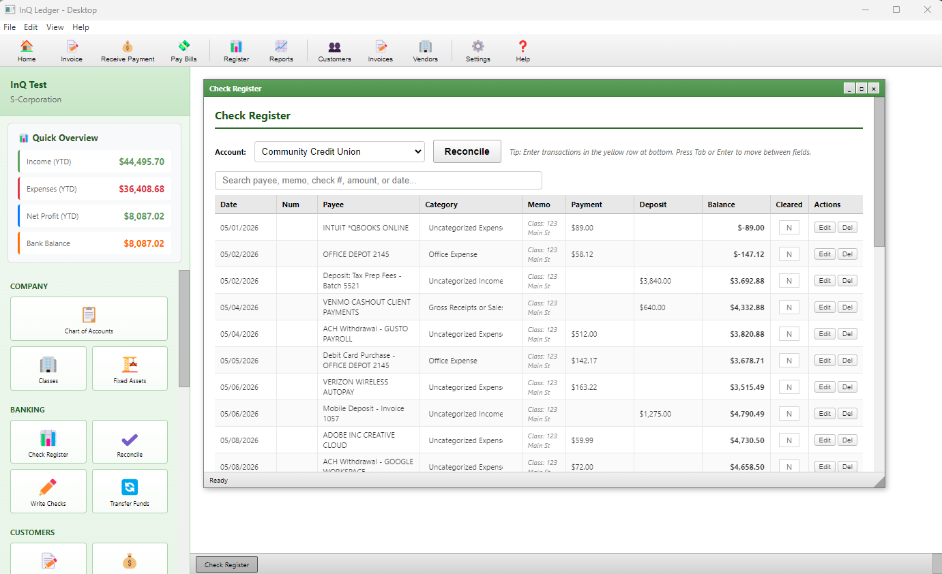Viewport: 942px width, 574px height.
Task: Open Check Register tile under Banking
Action: click(x=48, y=442)
